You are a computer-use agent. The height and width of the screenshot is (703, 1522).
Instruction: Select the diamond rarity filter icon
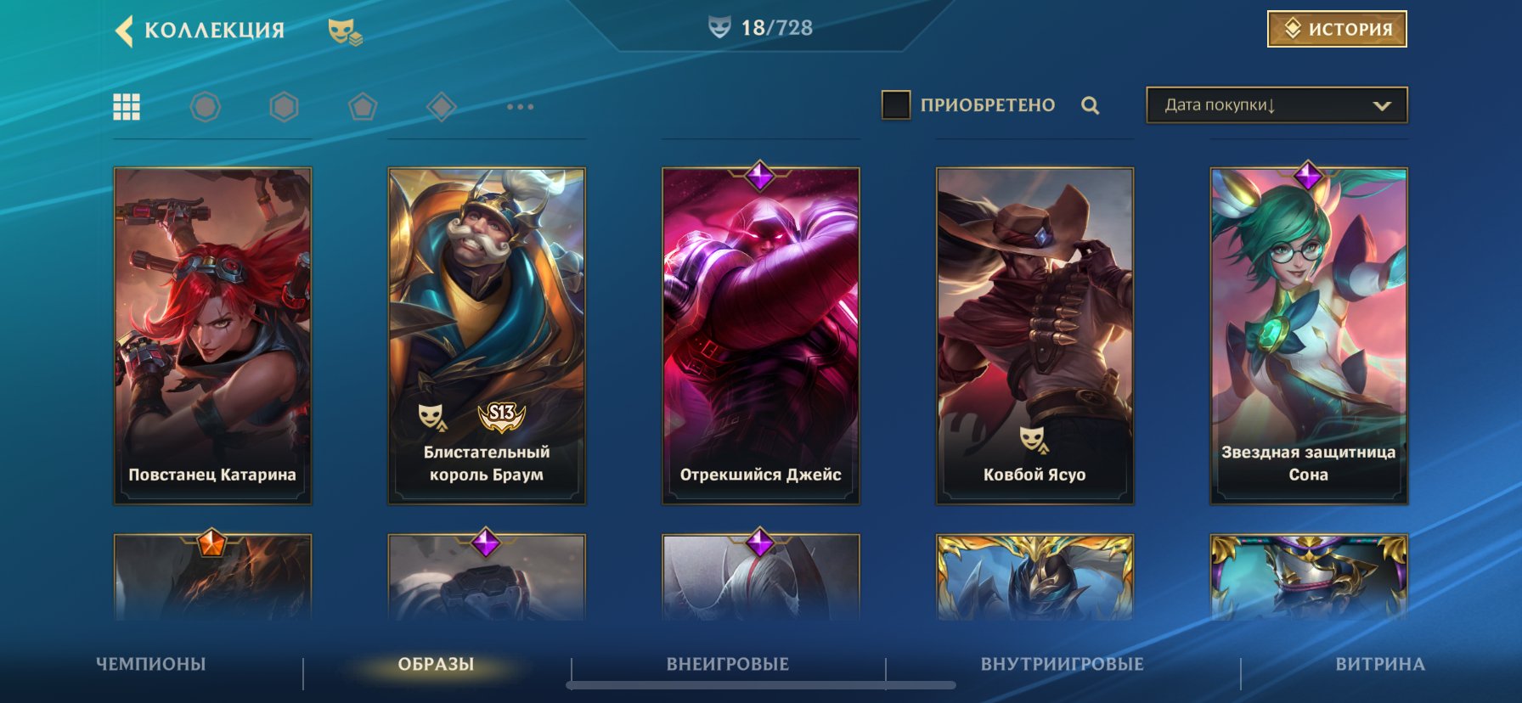pos(441,107)
